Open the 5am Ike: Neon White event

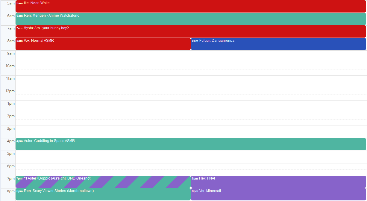pos(191,6)
